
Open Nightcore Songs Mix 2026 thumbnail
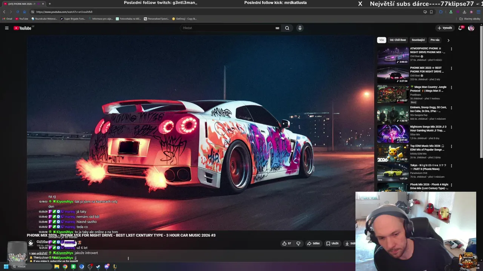pyautogui.click(x=393, y=134)
